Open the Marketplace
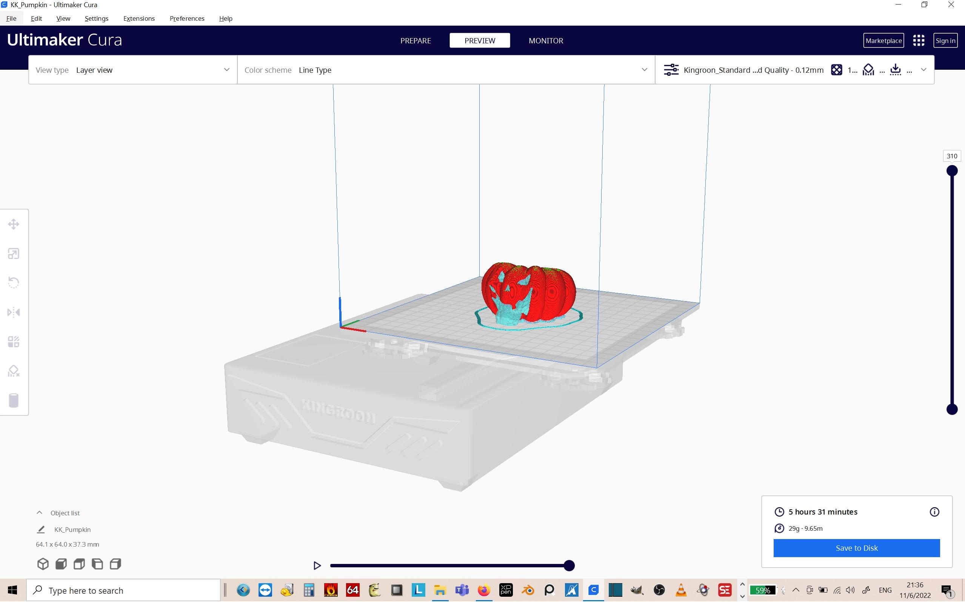The width and height of the screenshot is (965, 602). 883,41
